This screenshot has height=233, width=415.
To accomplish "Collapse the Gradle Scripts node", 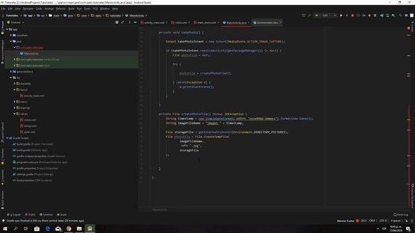I will (7, 138).
